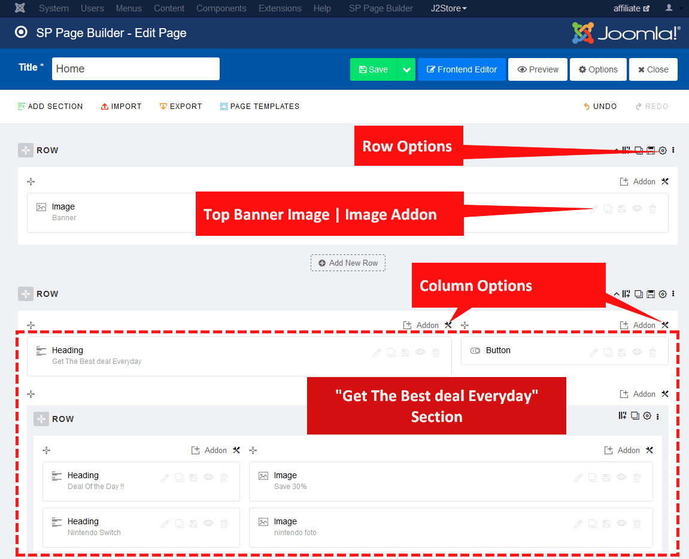Click the Title input field
689x559 pixels.
(136, 69)
